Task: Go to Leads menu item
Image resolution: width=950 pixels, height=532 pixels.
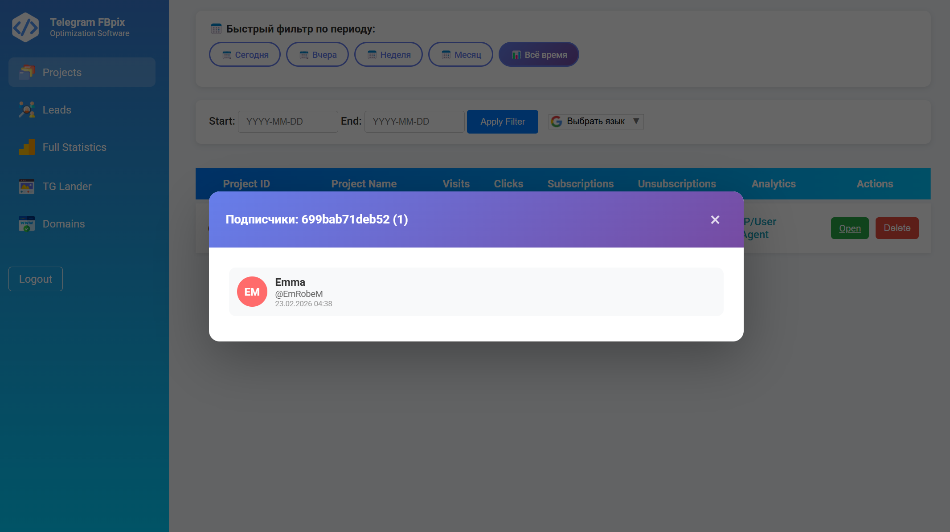Action: 57,110
